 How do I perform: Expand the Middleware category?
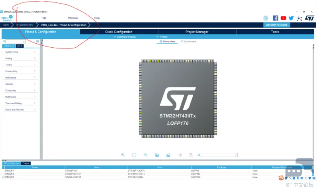21,97
